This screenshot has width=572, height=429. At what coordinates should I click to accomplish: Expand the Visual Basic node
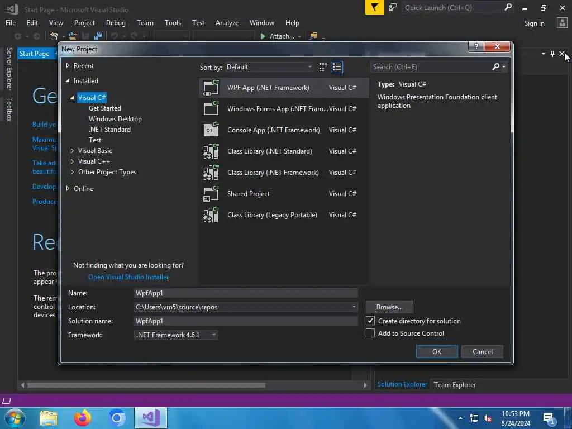(72, 151)
